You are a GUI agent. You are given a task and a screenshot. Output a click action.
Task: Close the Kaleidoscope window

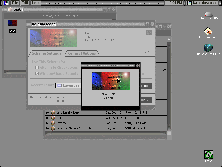pos(152,24)
